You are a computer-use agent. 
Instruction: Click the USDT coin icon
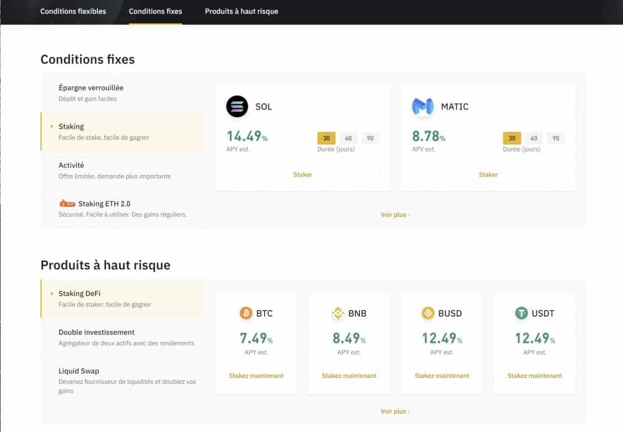point(522,314)
